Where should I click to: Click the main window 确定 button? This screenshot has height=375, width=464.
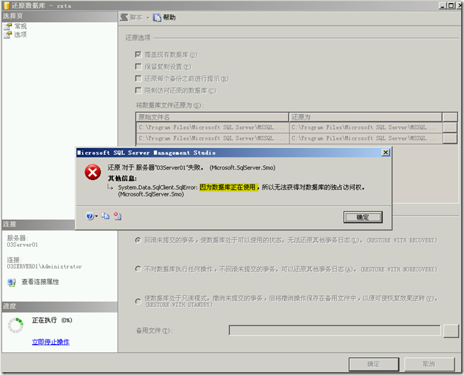[374, 364]
